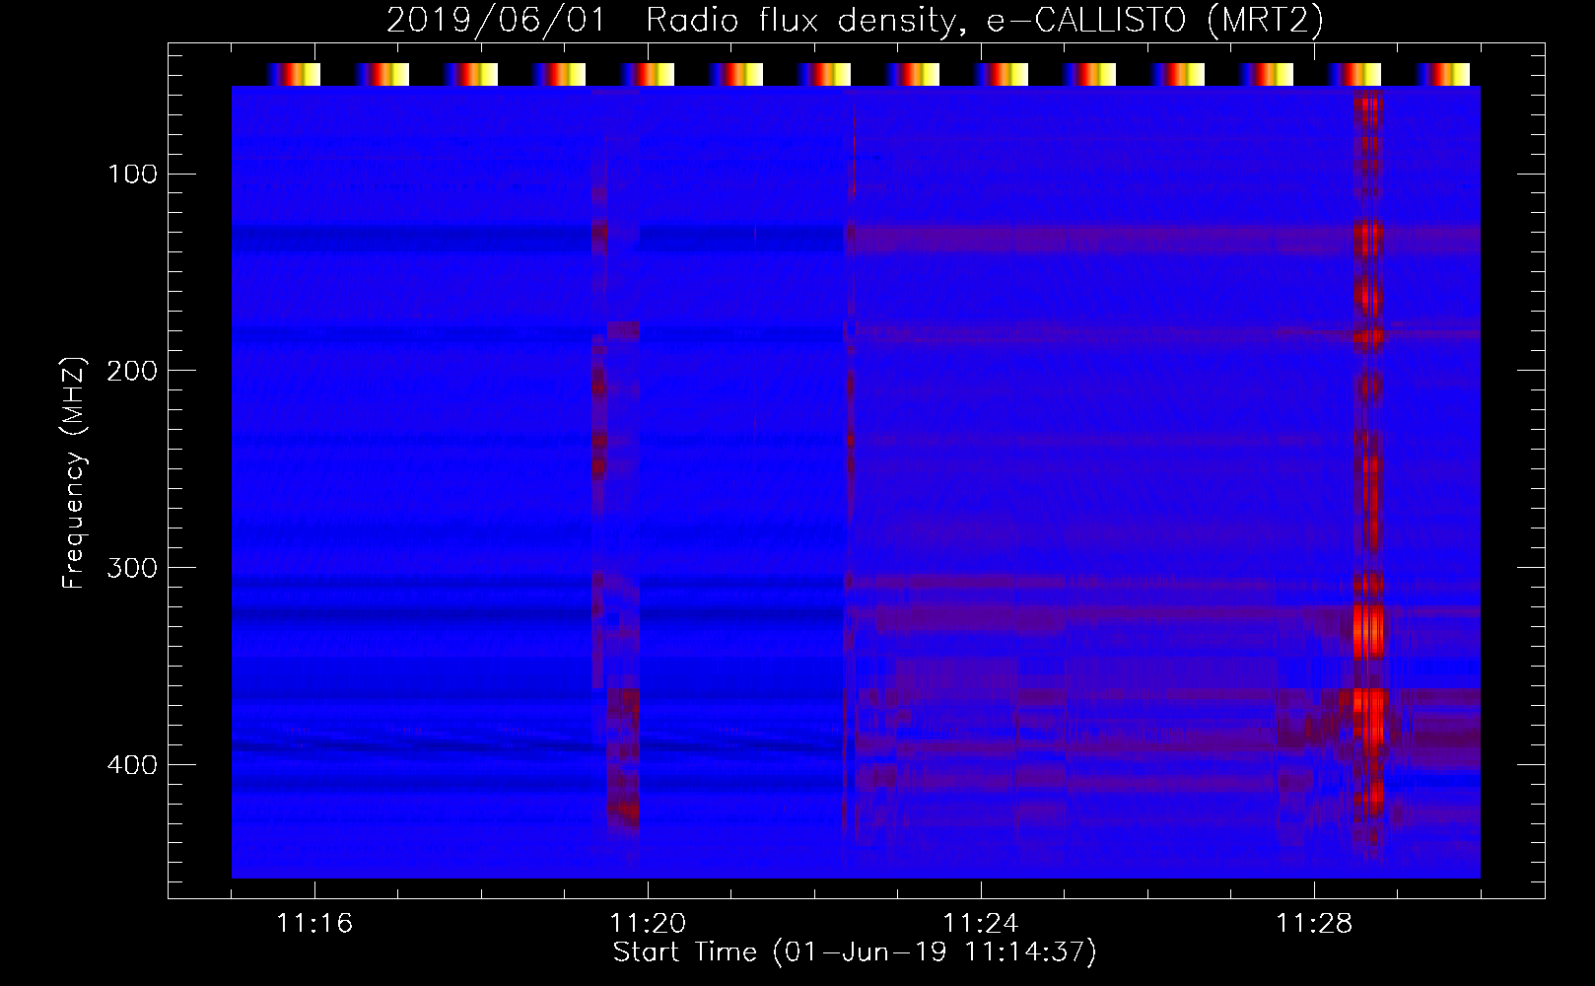Click the plot title '2019/06/01 Radio flux density, e-CALLISTO (MRT2)'

855,20
